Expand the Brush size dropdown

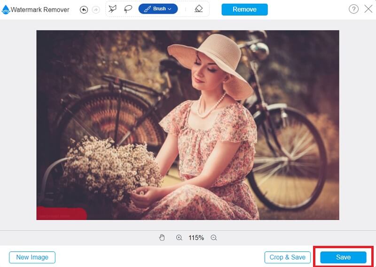[x=170, y=9]
